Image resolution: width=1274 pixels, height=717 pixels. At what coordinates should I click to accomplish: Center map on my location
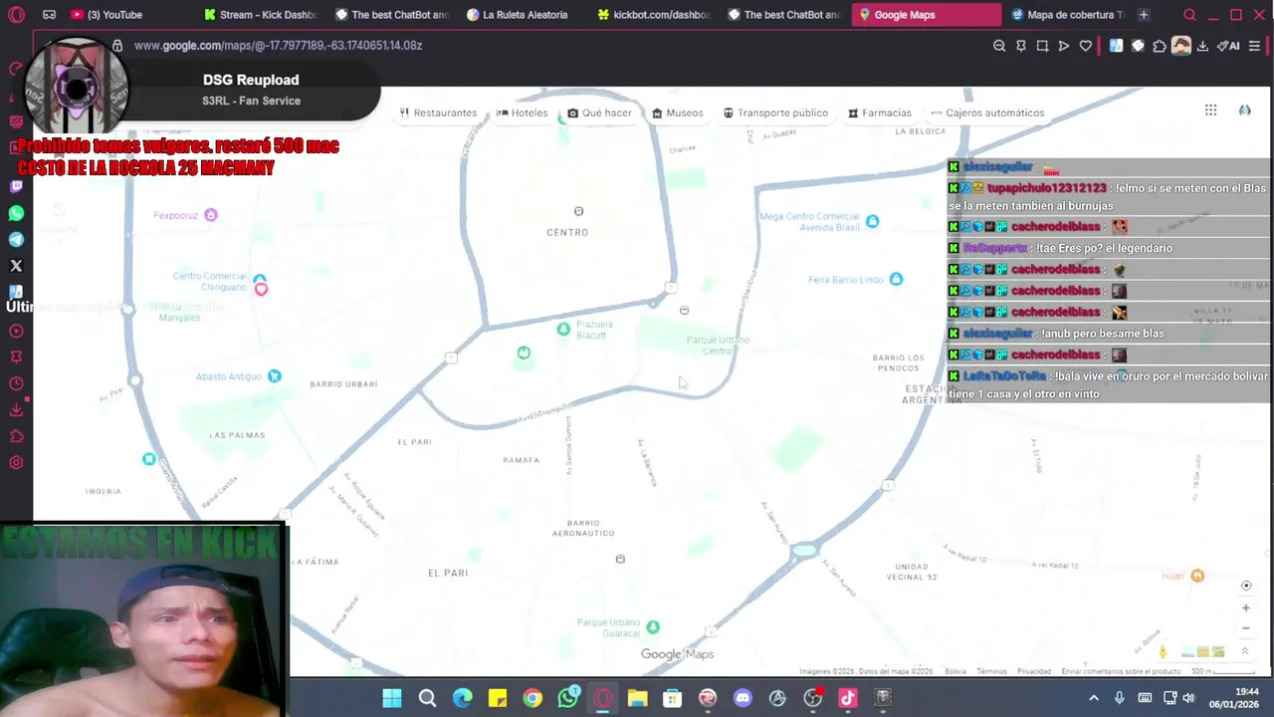click(x=1245, y=586)
